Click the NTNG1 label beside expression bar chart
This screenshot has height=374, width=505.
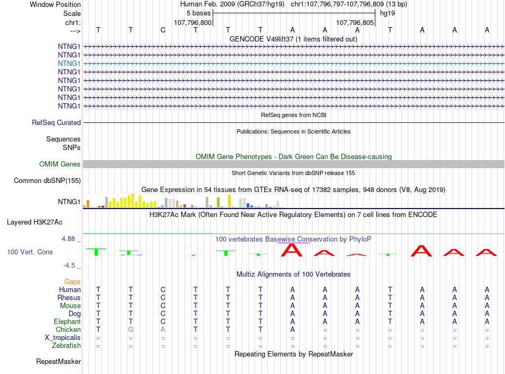(69, 202)
